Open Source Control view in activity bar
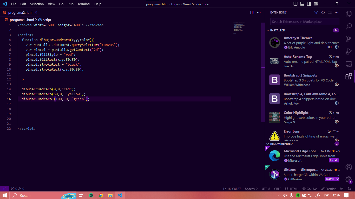This screenshot has height=199, width=355. point(349,39)
